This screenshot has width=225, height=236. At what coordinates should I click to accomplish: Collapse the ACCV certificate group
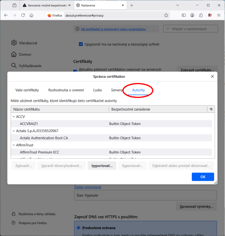14,117
